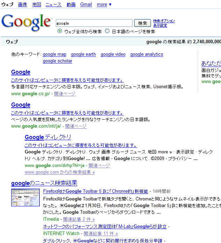The height and width of the screenshot is (243, 221).
Task: Click the www.google.co.jp/ green URL text
Action: (31, 94)
